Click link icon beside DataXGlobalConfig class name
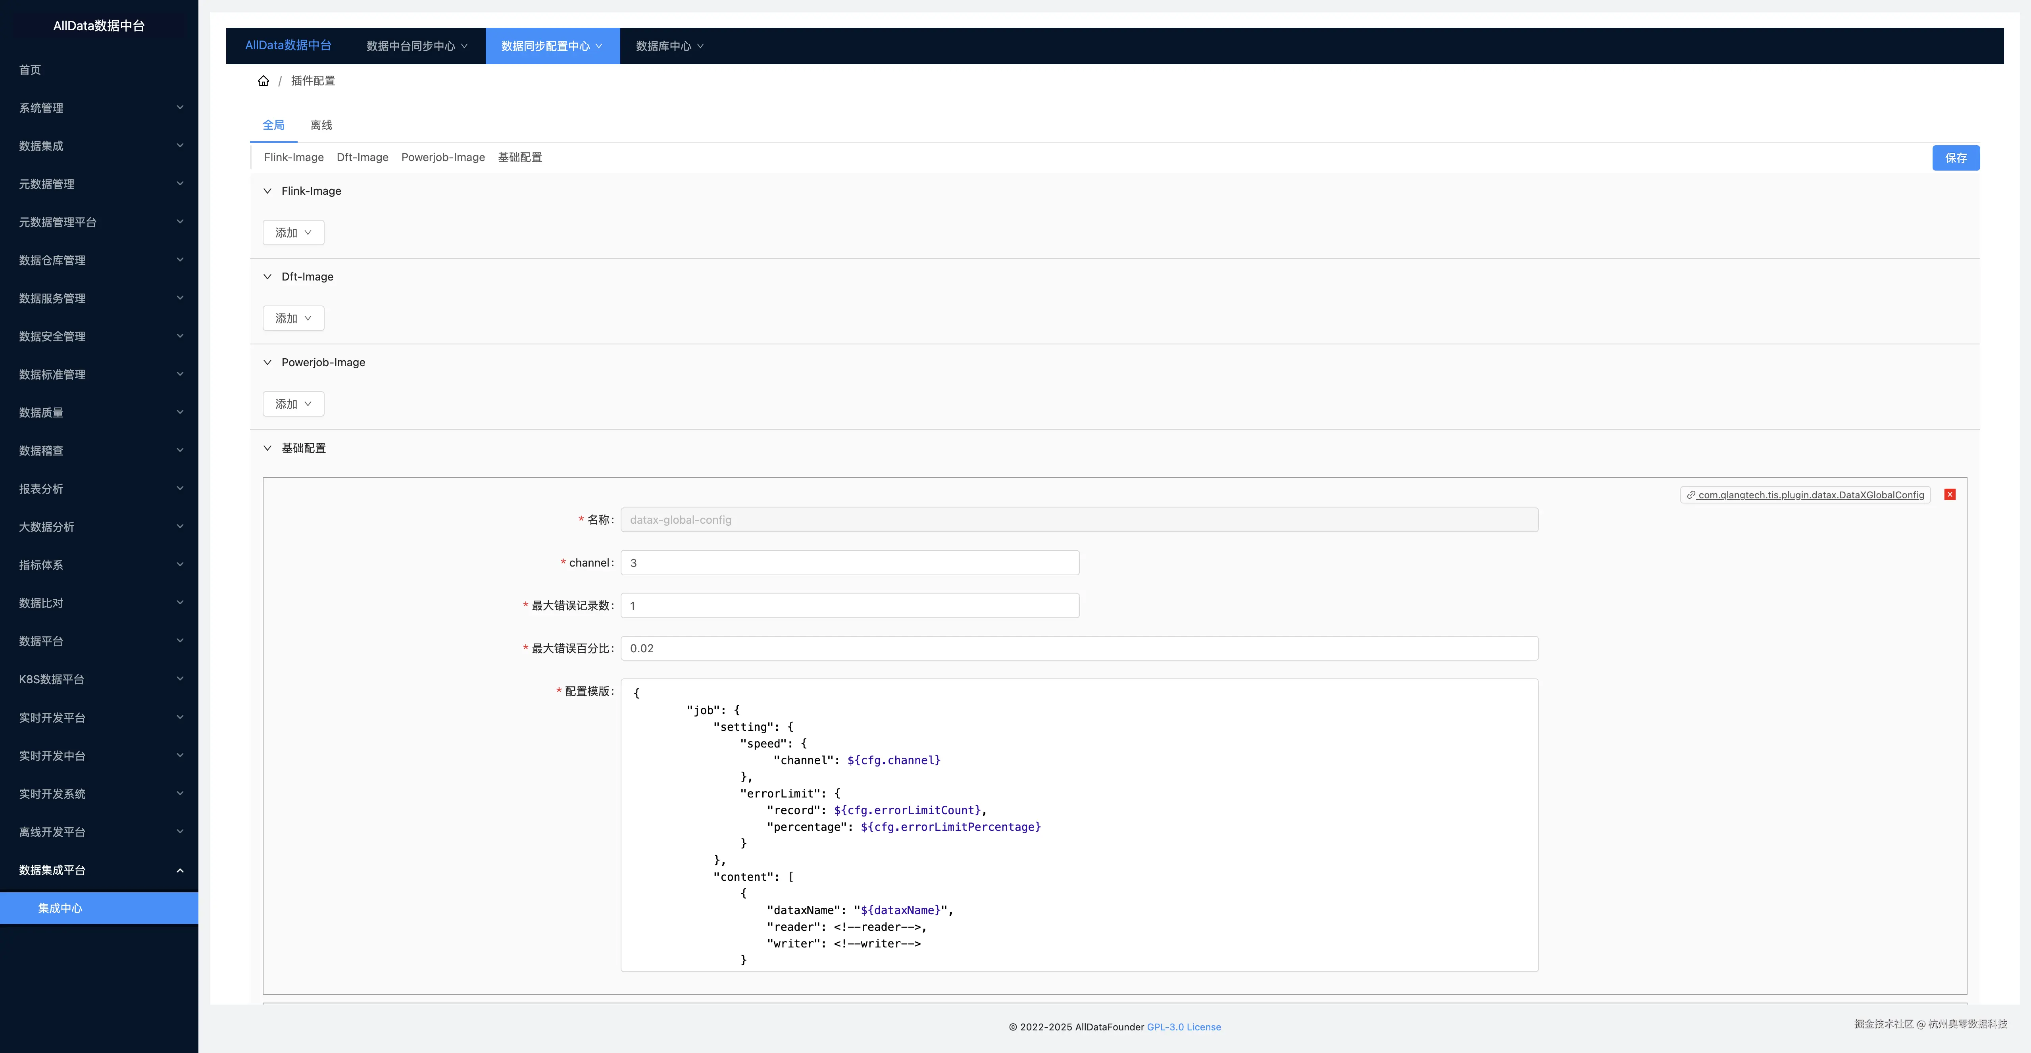The width and height of the screenshot is (2031, 1053). click(1691, 495)
